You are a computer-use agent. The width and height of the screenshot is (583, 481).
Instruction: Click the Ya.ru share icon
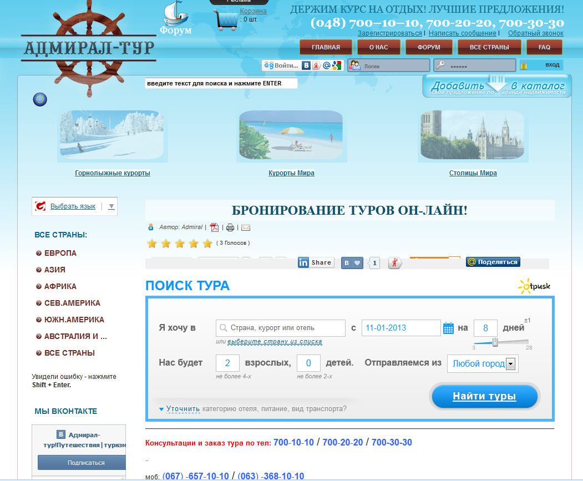coord(395,263)
